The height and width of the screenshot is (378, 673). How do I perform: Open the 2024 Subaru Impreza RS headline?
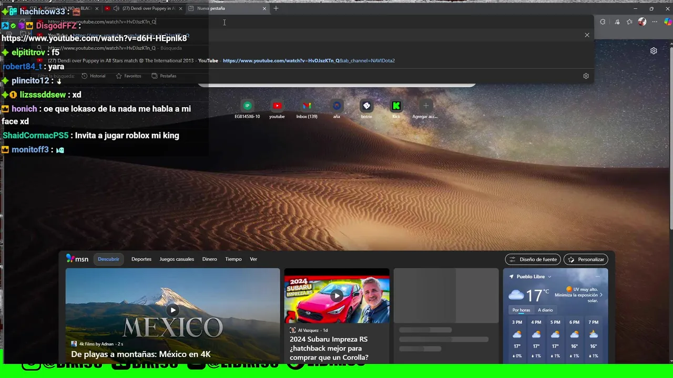click(x=329, y=348)
